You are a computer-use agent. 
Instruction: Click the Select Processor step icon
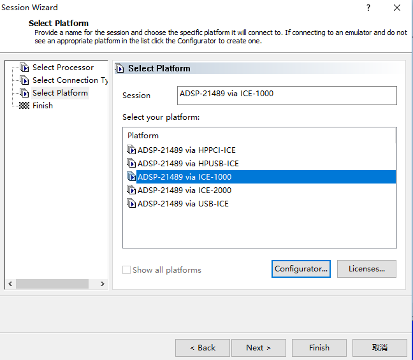click(24, 68)
